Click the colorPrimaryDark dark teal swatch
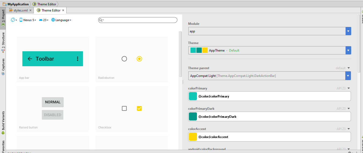Image resolution: width=363 pixels, height=153 pixels. [x=193, y=116]
